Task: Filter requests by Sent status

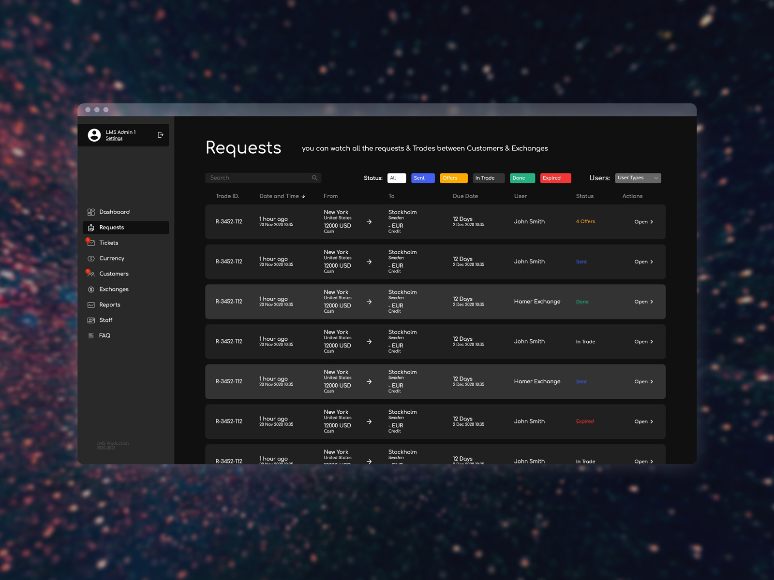Action: [x=422, y=178]
